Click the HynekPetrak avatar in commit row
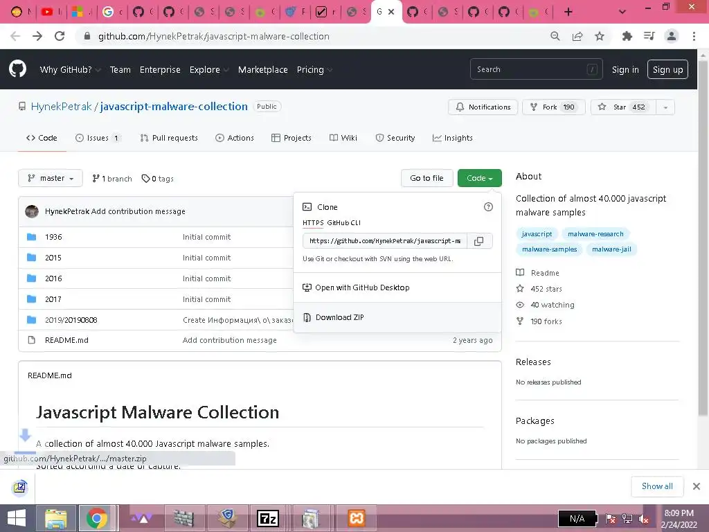 (x=32, y=211)
